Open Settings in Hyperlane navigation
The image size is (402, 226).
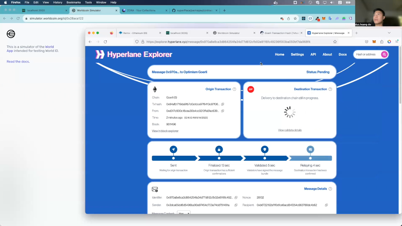pyautogui.click(x=297, y=54)
